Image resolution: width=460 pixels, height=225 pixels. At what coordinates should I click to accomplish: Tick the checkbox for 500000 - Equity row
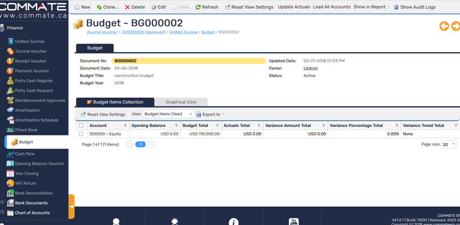pyautogui.click(x=81, y=134)
